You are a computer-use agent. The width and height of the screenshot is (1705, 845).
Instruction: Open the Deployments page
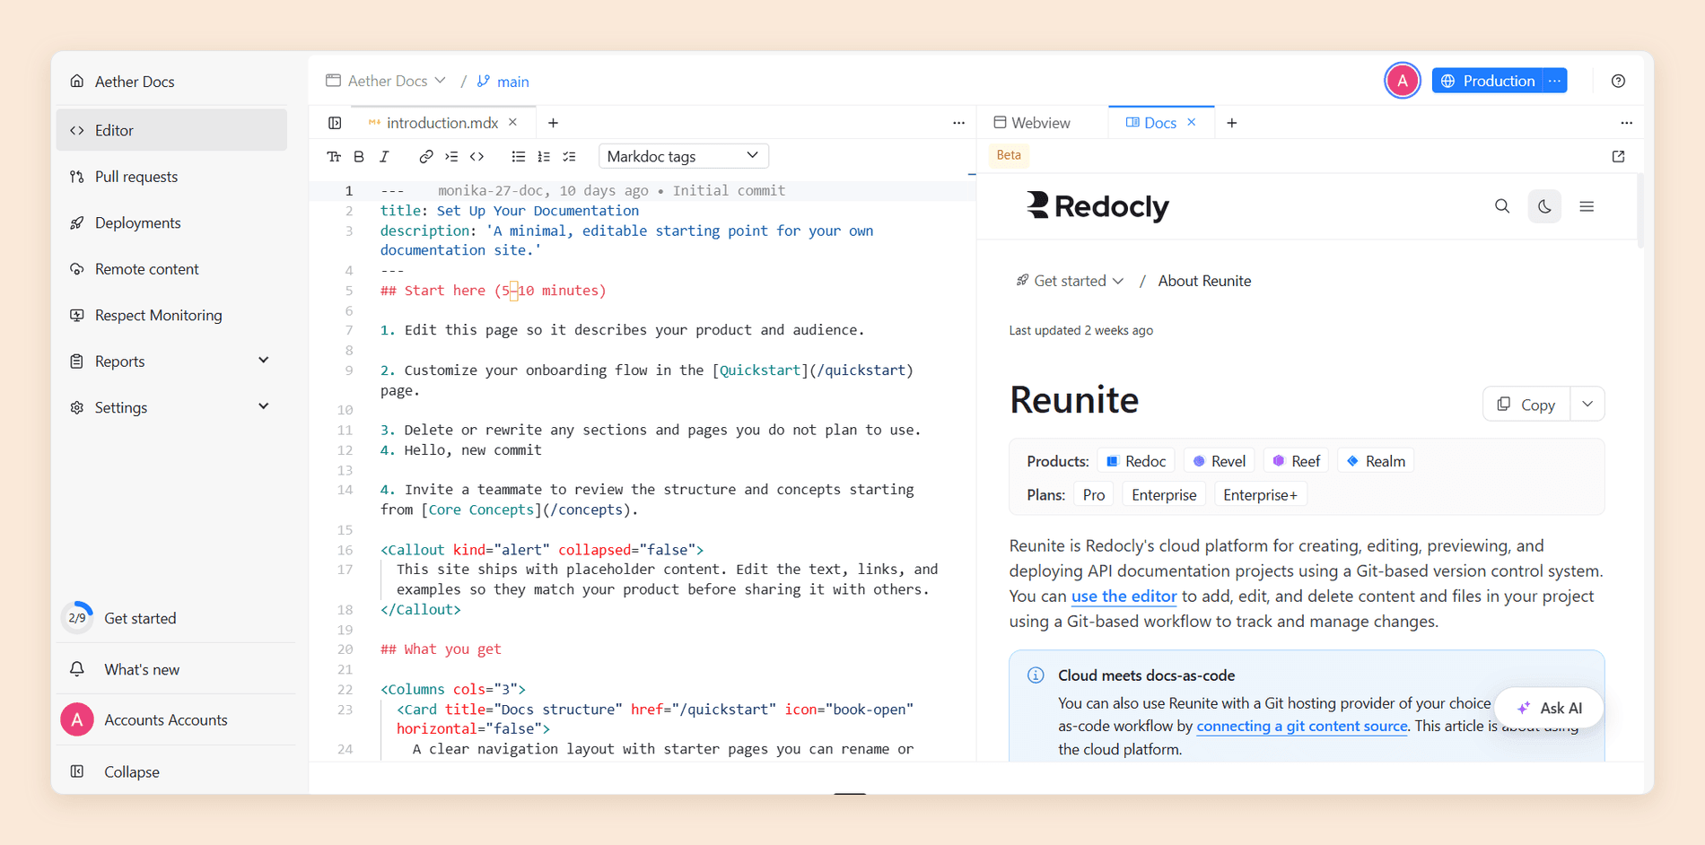tap(171, 222)
